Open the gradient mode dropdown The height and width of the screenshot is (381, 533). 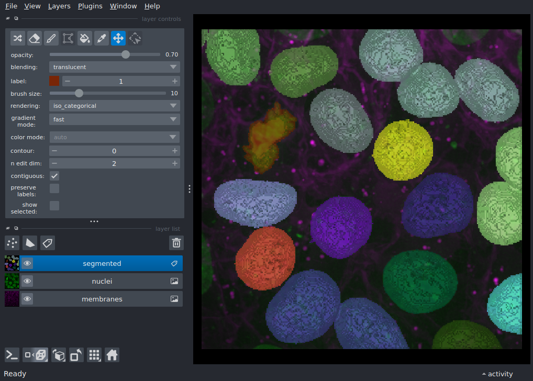(x=114, y=119)
